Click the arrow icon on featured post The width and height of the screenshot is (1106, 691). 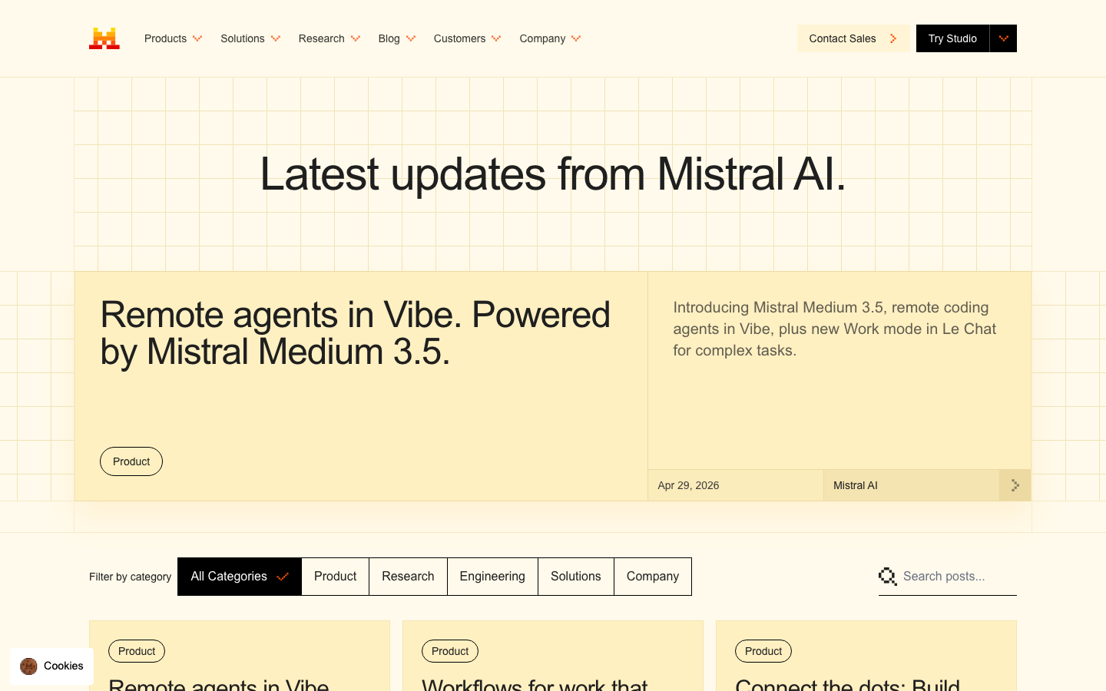point(1015,485)
